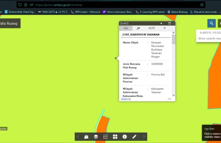
Task: Switch to the IP tab
Action: [165, 28]
